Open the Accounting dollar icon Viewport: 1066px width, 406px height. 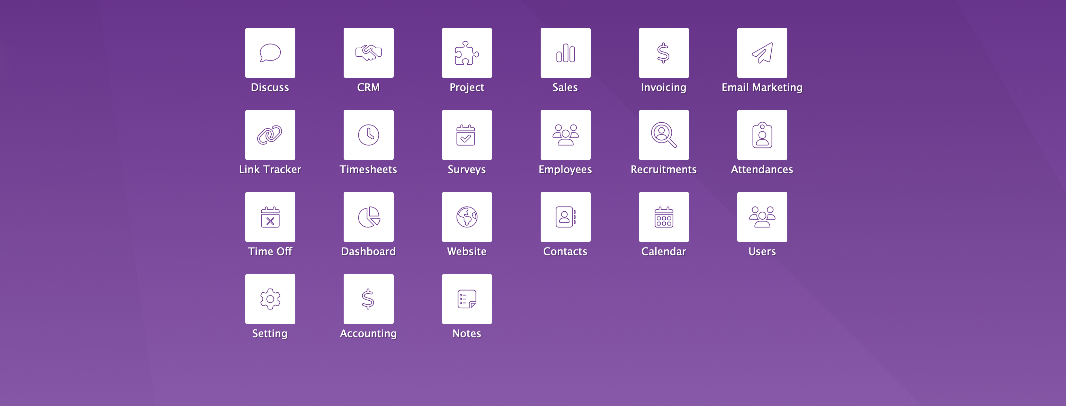[x=368, y=298]
